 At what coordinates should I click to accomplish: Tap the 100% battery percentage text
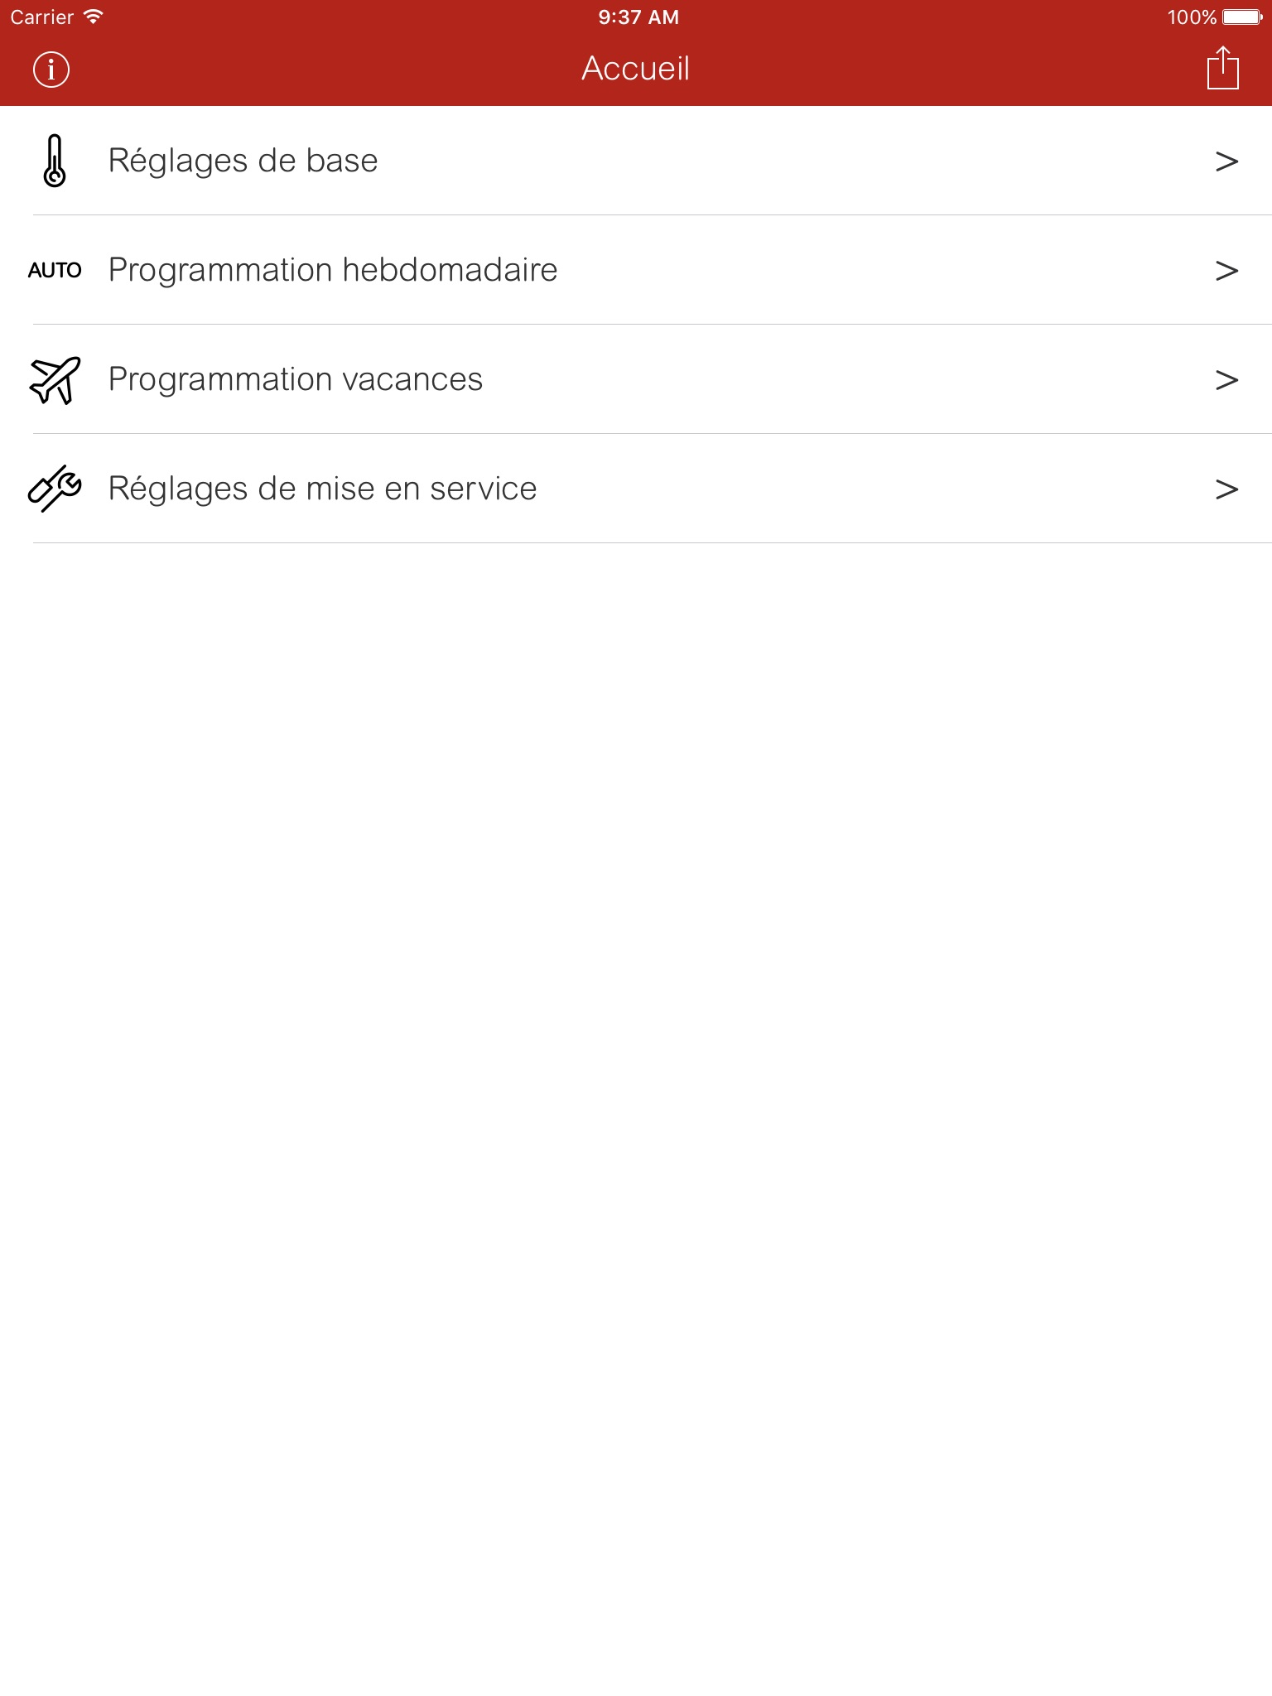pos(1192,17)
